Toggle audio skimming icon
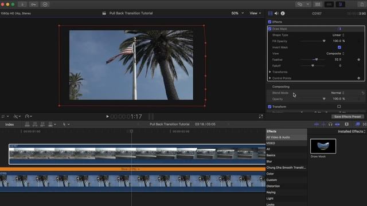 (x=323, y=124)
